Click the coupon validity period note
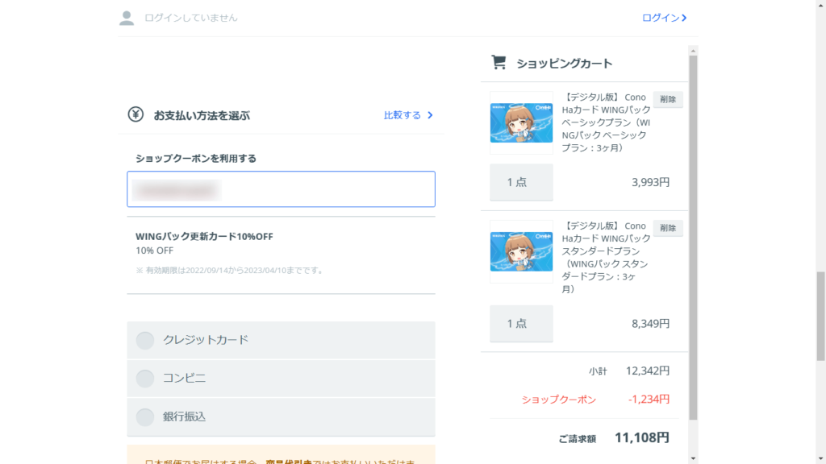The width and height of the screenshot is (826, 464). point(230,271)
